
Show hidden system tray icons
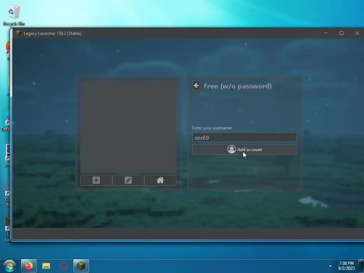[x=330, y=266]
